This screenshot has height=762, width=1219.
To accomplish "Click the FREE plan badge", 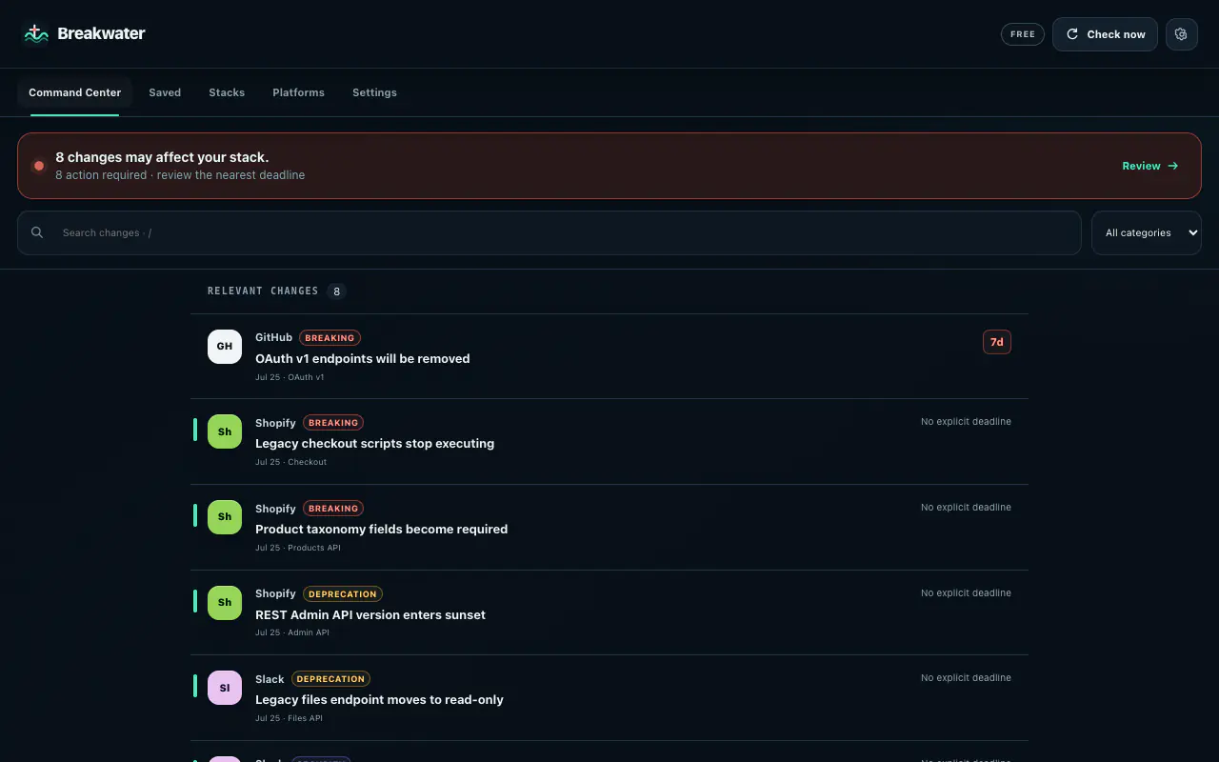I will 1023,34.
